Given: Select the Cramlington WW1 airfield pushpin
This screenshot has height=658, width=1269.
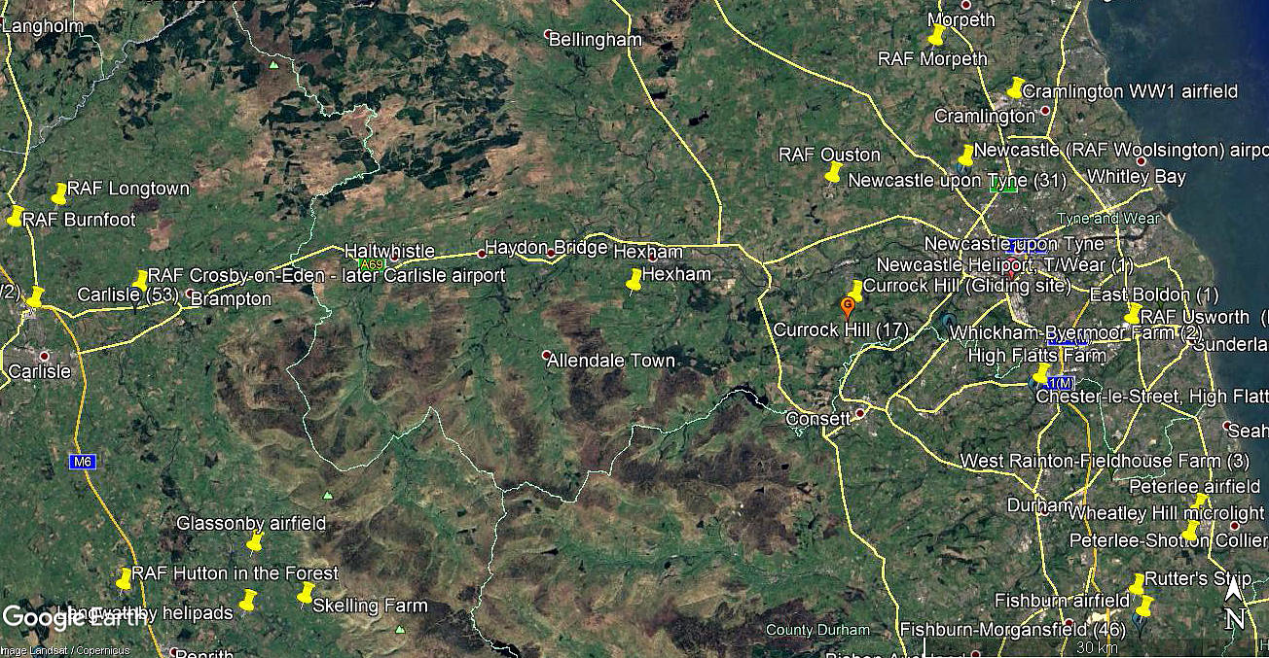Looking at the screenshot, I should pyautogui.click(x=1015, y=87).
